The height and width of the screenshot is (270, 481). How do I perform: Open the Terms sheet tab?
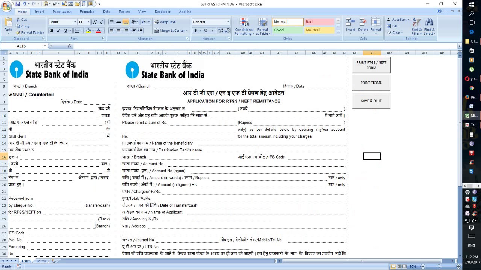click(x=41, y=261)
